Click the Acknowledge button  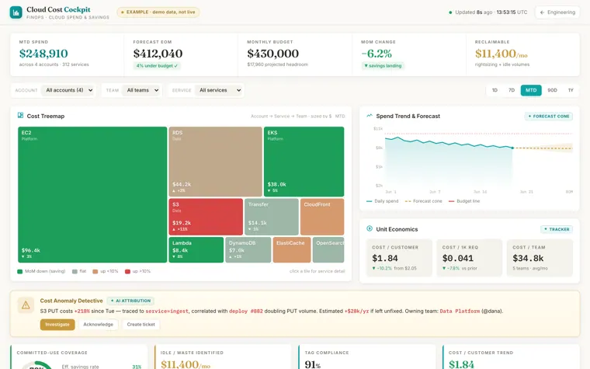(99, 325)
